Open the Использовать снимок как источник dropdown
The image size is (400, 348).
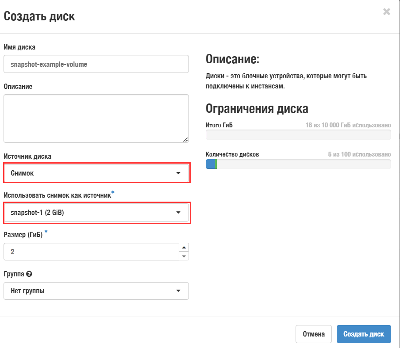[x=96, y=213]
